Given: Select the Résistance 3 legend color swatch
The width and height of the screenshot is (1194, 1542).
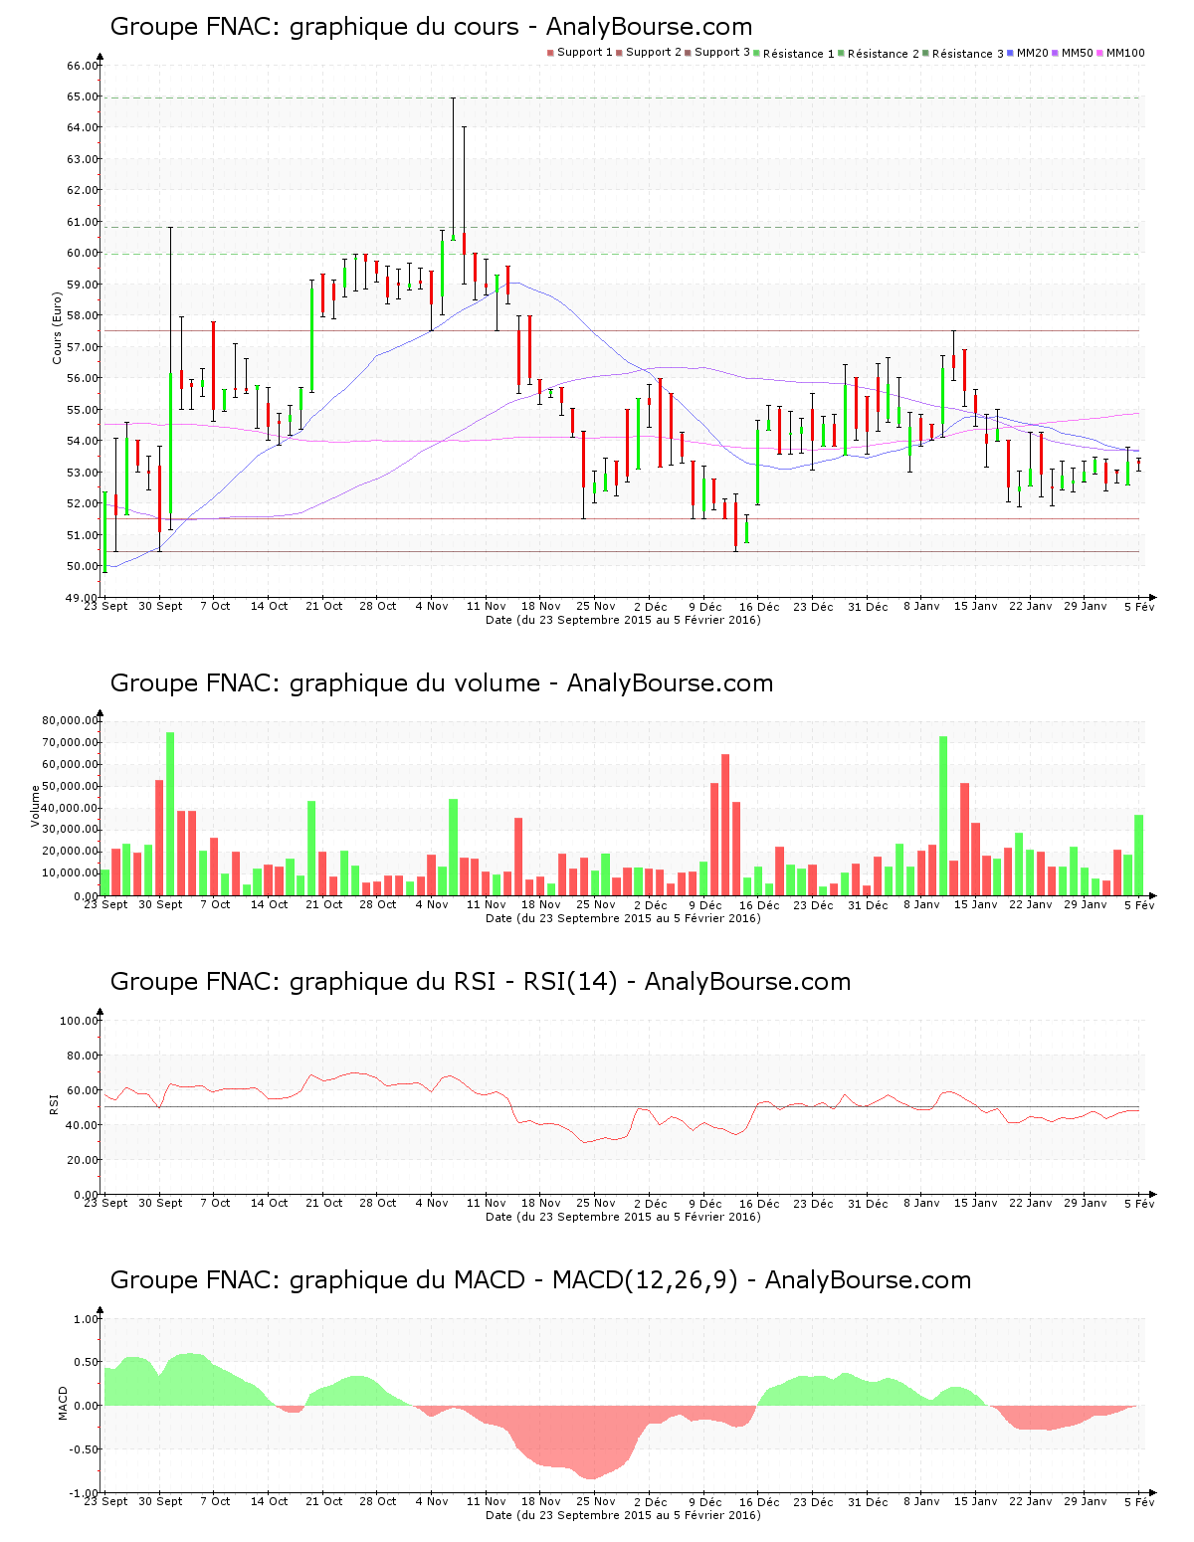Looking at the screenshot, I should click(926, 53).
